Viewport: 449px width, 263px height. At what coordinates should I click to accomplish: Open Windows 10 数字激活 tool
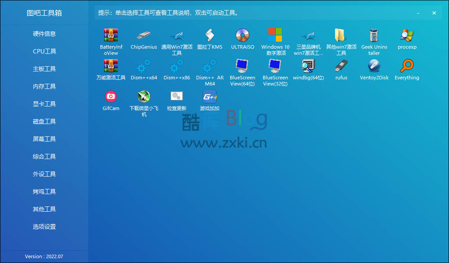click(x=275, y=39)
